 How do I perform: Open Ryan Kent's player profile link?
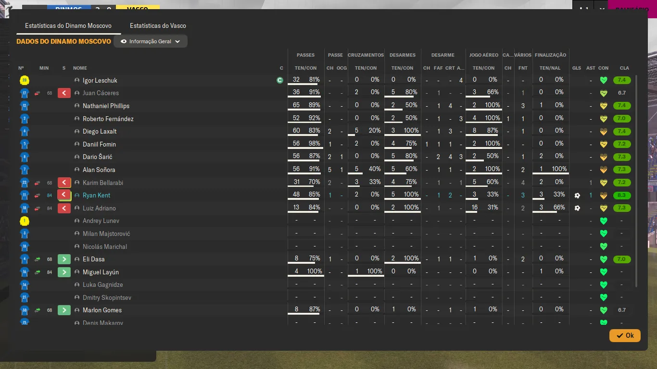[96, 195]
